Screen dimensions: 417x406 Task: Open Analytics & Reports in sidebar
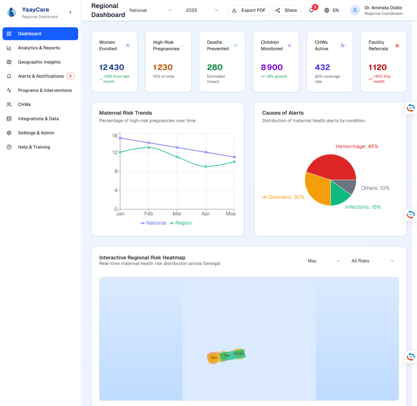coord(39,48)
